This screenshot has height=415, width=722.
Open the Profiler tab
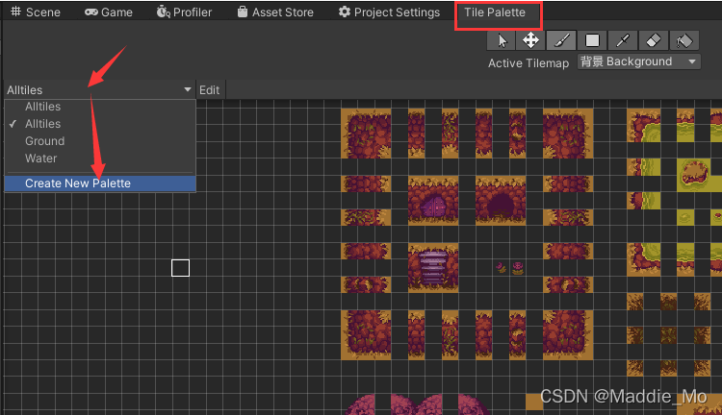pyautogui.click(x=184, y=12)
